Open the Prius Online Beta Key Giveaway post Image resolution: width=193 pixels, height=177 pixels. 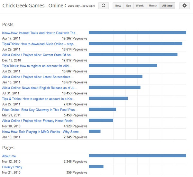click(x=40, y=110)
